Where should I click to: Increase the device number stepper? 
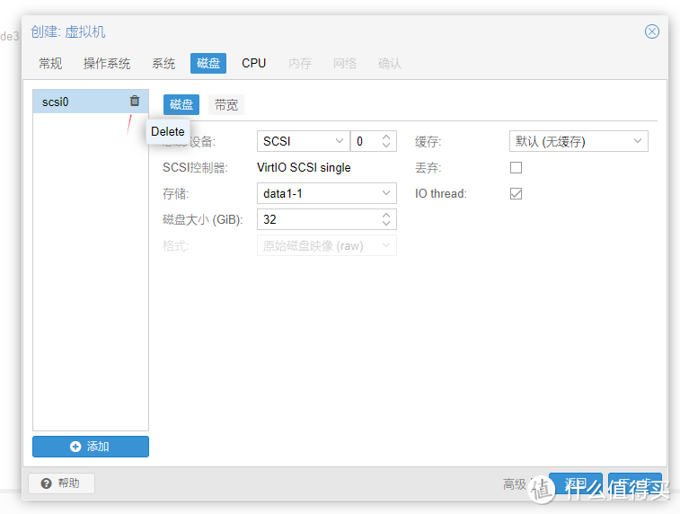[x=386, y=137]
